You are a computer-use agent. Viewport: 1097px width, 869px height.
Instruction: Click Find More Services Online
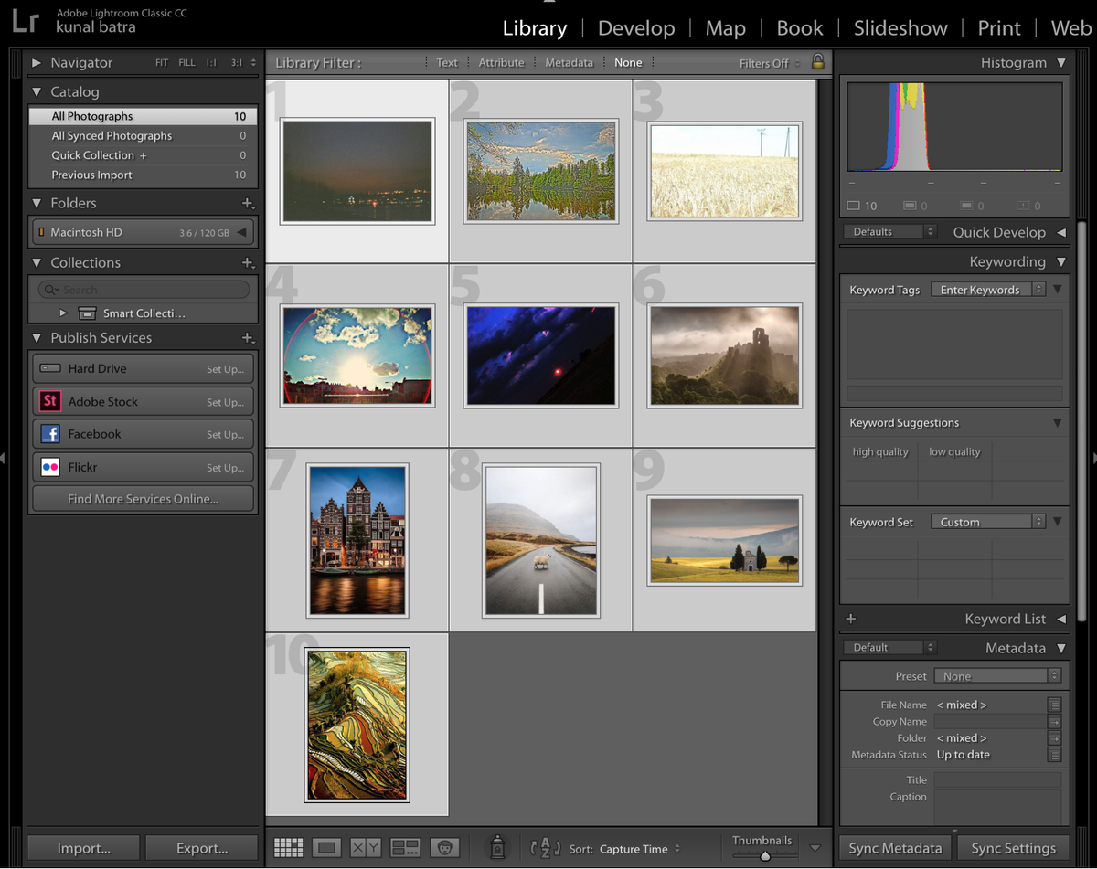click(x=143, y=499)
